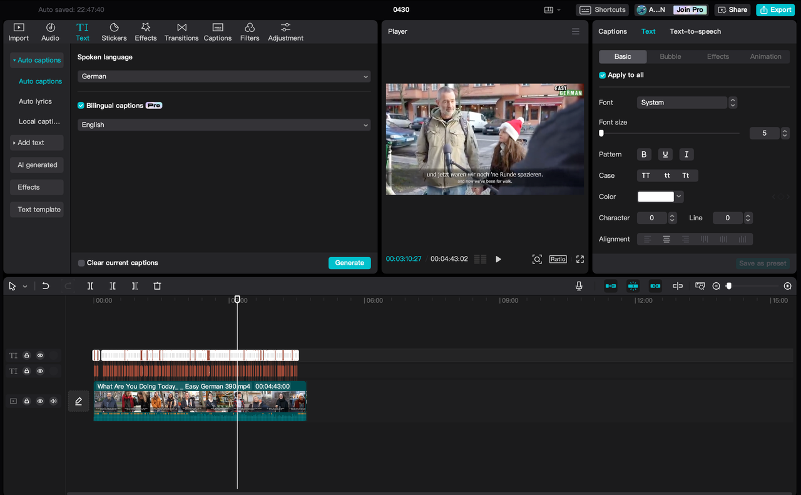
Task: Switch to the Text-to-speech tab
Action: pyautogui.click(x=695, y=31)
